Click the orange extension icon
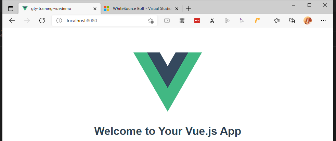This screenshot has width=336, height=141. point(257,21)
